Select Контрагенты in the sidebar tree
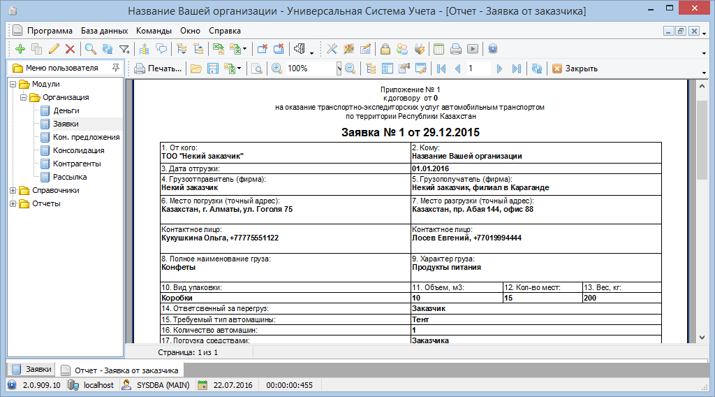Image resolution: width=715 pixels, height=397 pixels. [77, 164]
